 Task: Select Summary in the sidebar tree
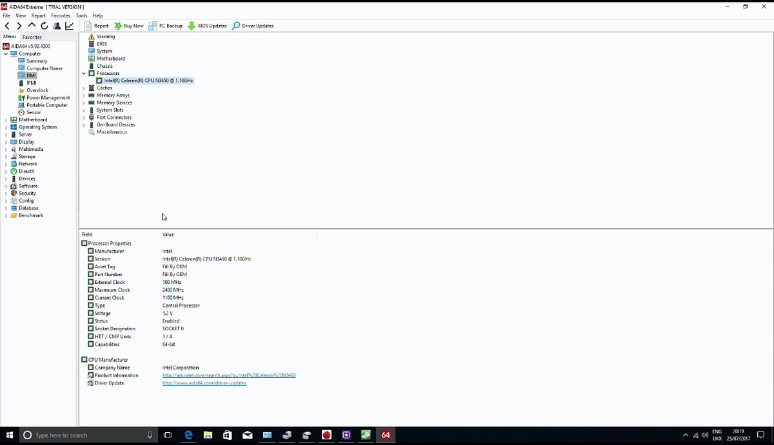[37, 61]
